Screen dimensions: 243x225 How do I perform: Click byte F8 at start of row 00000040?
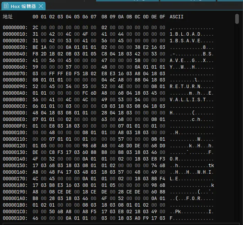(35, 54)
